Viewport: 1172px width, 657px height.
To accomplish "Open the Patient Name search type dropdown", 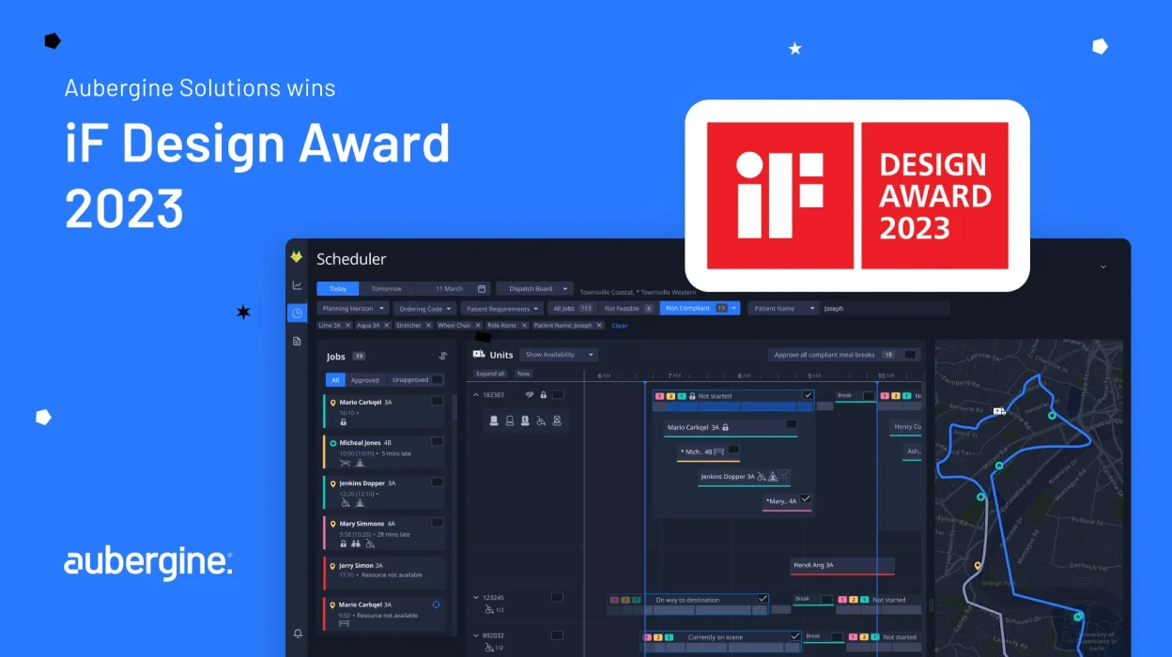I will [783, 308].
